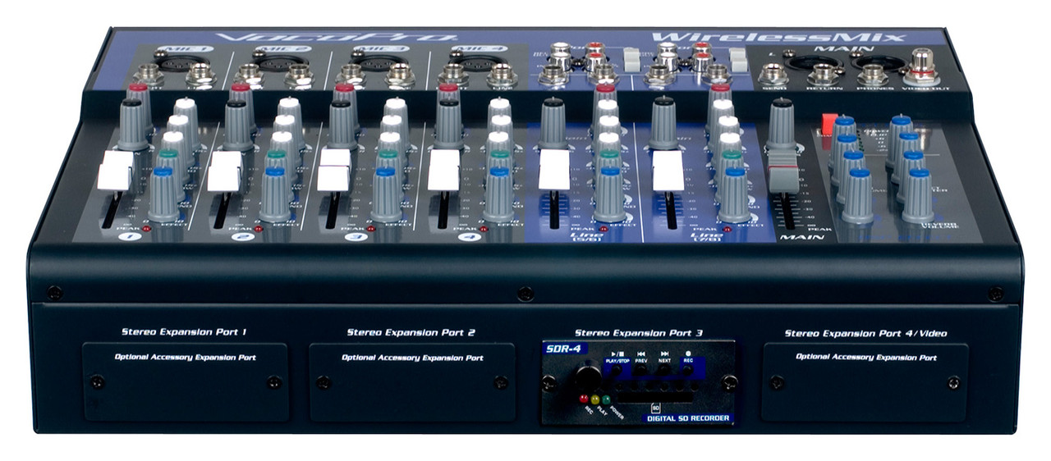Select the channel 2 white fader cap
Screen dimensions: 1051x461
pyautogui.click(x=224, y=171)
